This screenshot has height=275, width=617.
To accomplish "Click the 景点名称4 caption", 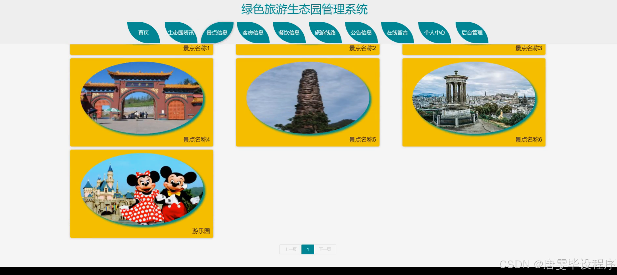I will coord(196,139).
